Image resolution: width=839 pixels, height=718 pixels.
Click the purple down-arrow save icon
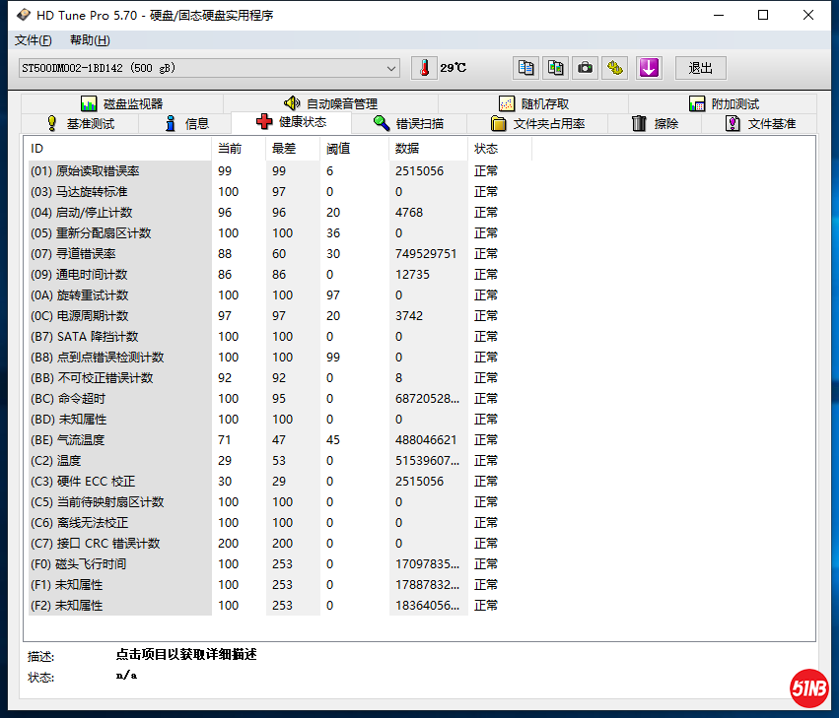coord(649,68)
